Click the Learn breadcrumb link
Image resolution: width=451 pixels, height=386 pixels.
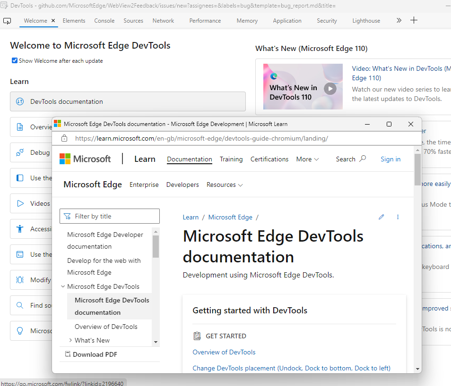pyautogui.click(x=191, y=217)
